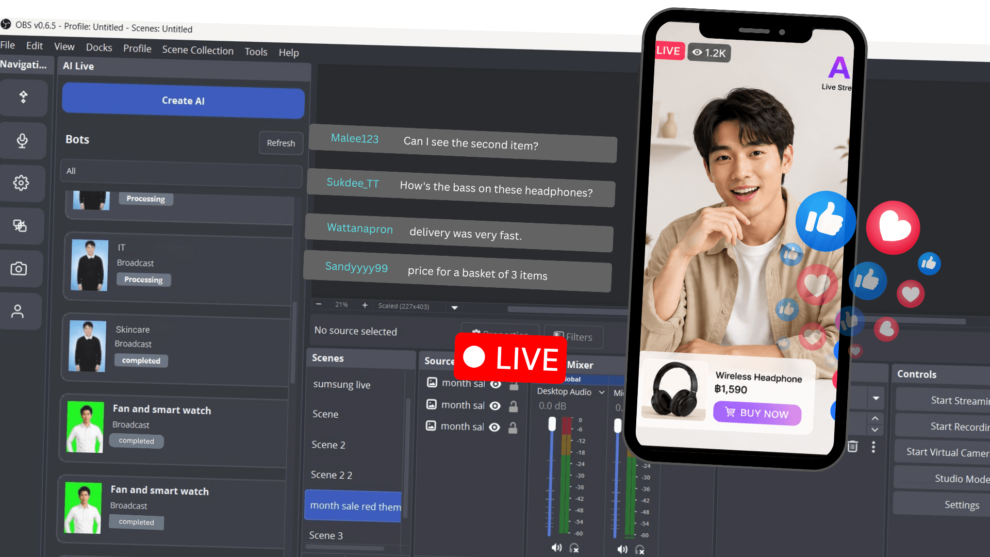990x557 pixels.
Task: Click the image icon of the middle source
Action: (432, 404)
